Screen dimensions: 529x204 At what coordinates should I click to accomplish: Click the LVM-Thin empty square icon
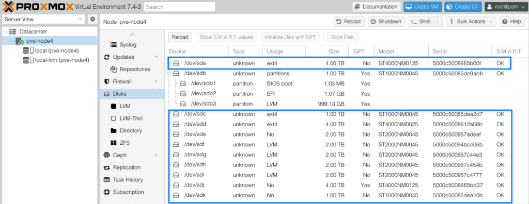point(113,118)
